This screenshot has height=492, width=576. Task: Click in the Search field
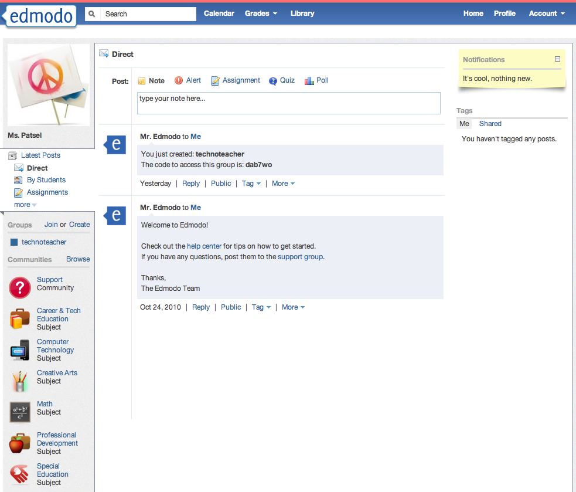tap(148, 13)
